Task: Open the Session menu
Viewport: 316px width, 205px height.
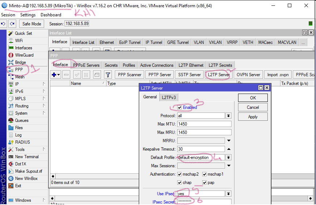Action: point(8,15)
